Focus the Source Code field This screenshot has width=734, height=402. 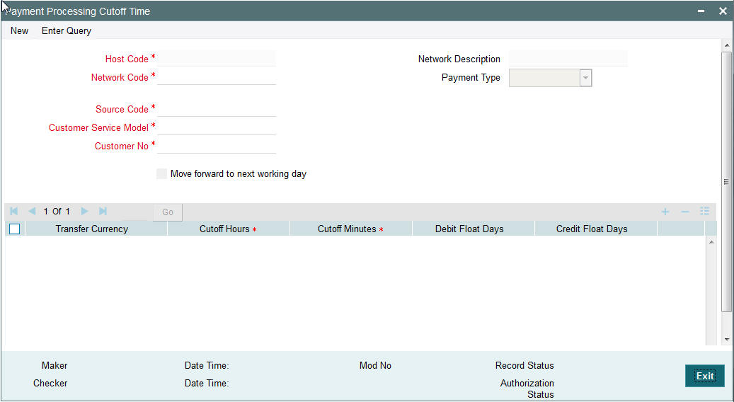pos(217,108)
